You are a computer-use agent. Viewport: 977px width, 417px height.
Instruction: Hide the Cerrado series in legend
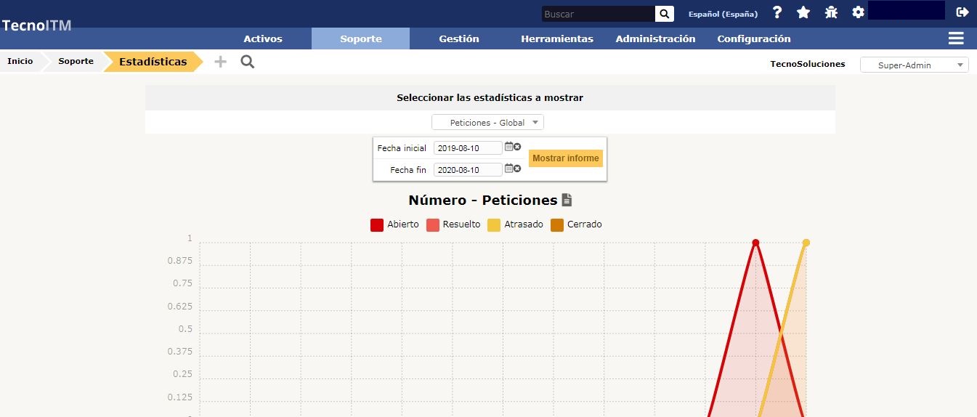coord(576,224)
